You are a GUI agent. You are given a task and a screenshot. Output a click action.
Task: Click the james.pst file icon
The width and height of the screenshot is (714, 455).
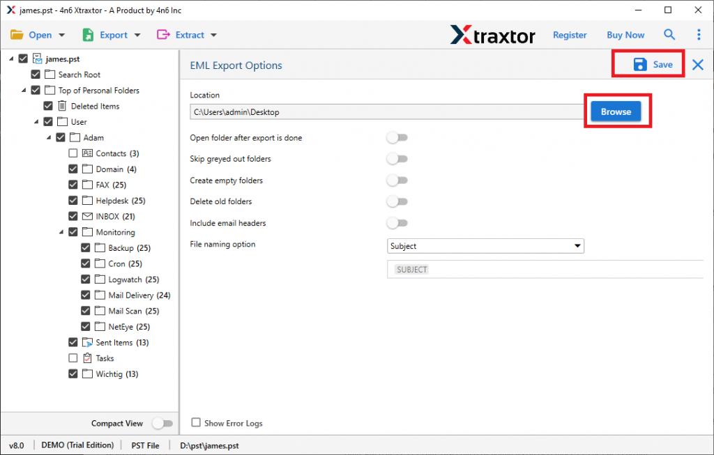(37, 59)
